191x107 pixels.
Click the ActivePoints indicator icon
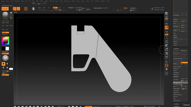152,9
